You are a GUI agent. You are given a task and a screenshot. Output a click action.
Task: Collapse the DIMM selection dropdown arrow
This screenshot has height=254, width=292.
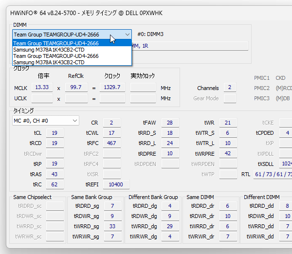(128, 35)
